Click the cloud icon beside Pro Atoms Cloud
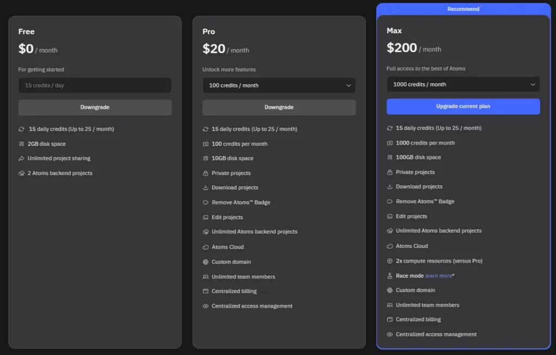The width and height of the screenshot is (556, 355). [205, 247]
